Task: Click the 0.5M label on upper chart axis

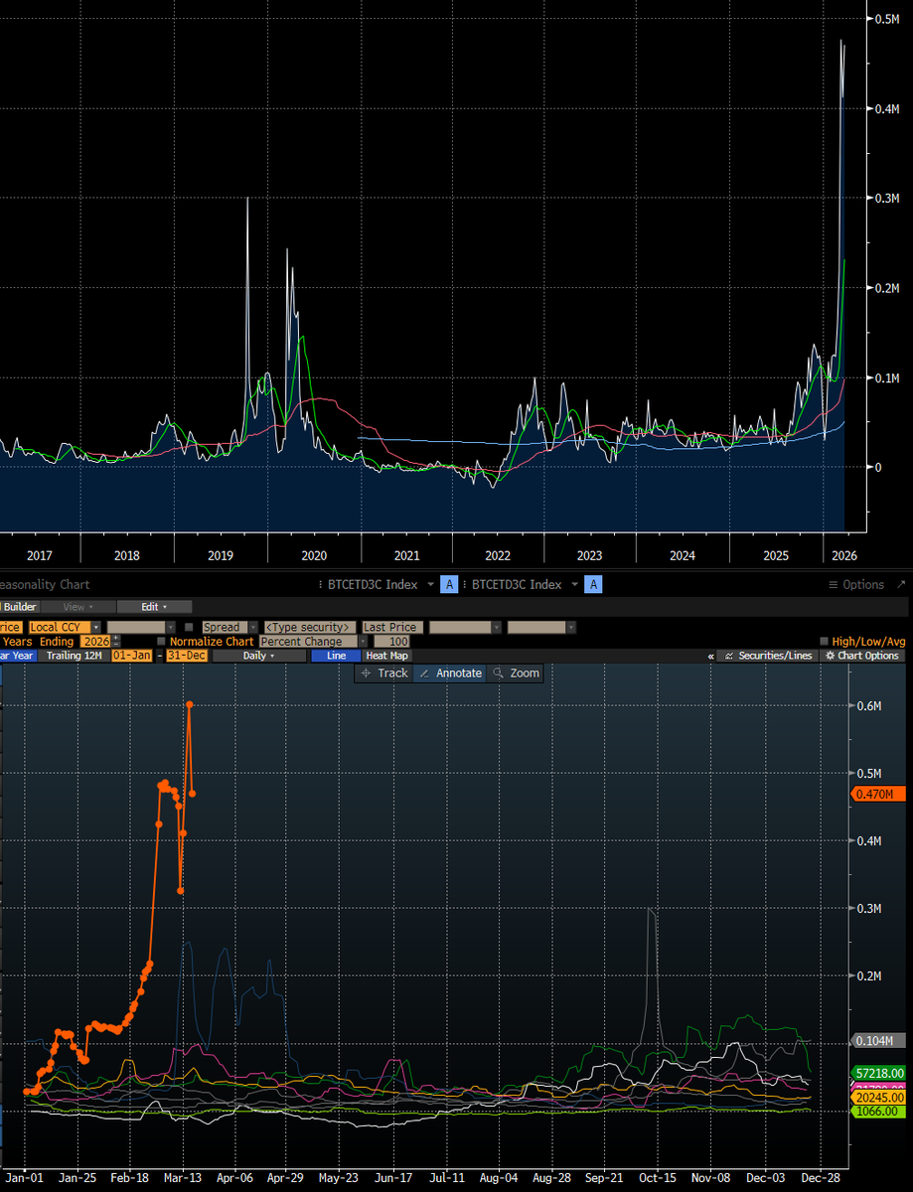Action: (887, 19)
